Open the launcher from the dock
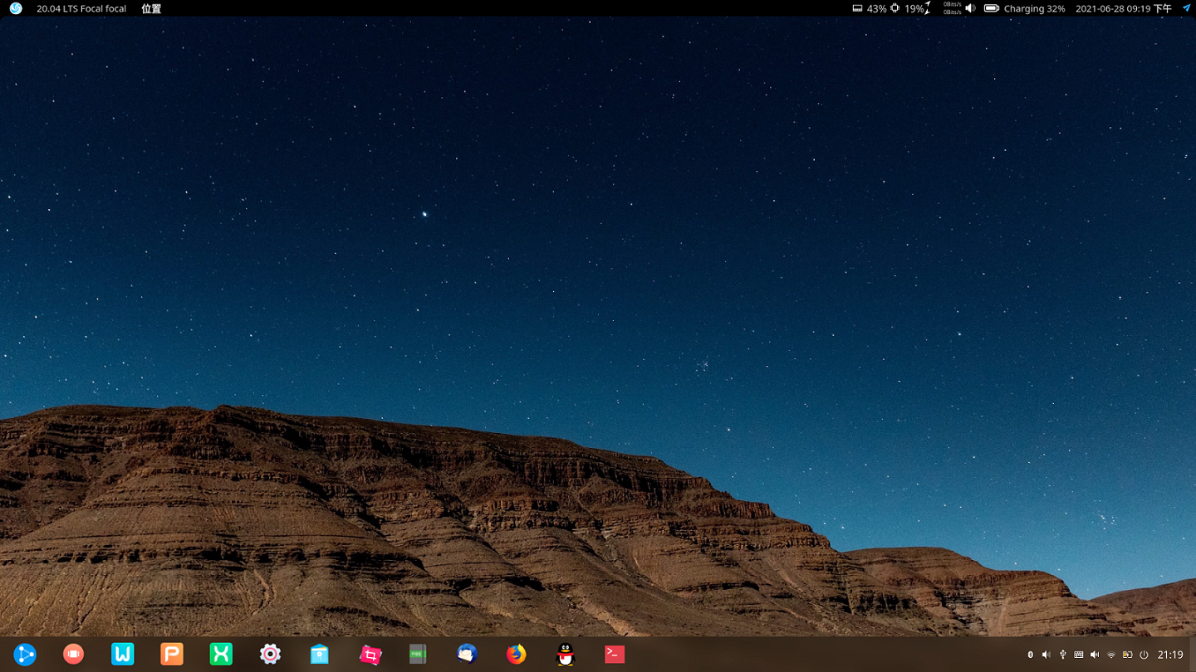Screen dimensions: 1196x672 point(25,655)
